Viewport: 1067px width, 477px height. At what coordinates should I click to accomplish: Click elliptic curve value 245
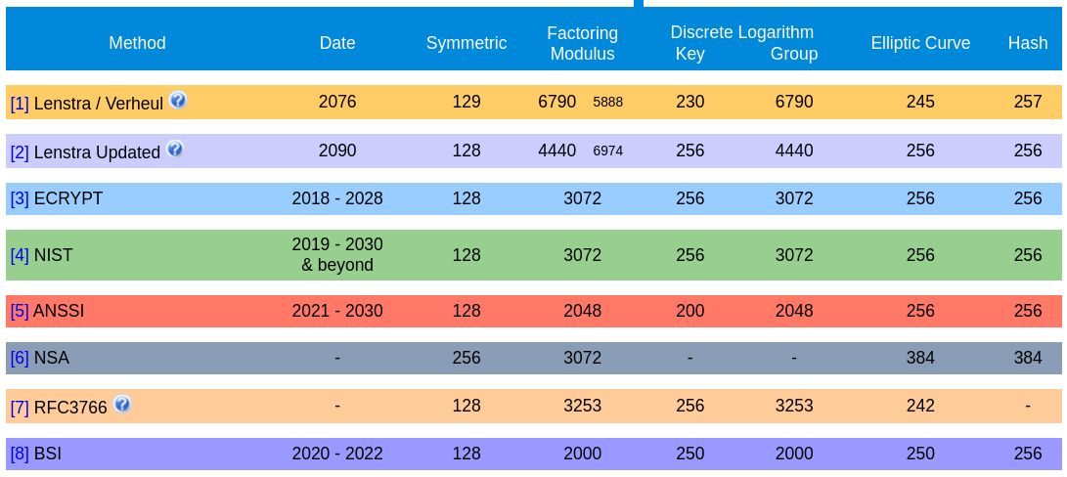[x=920, y=102]
